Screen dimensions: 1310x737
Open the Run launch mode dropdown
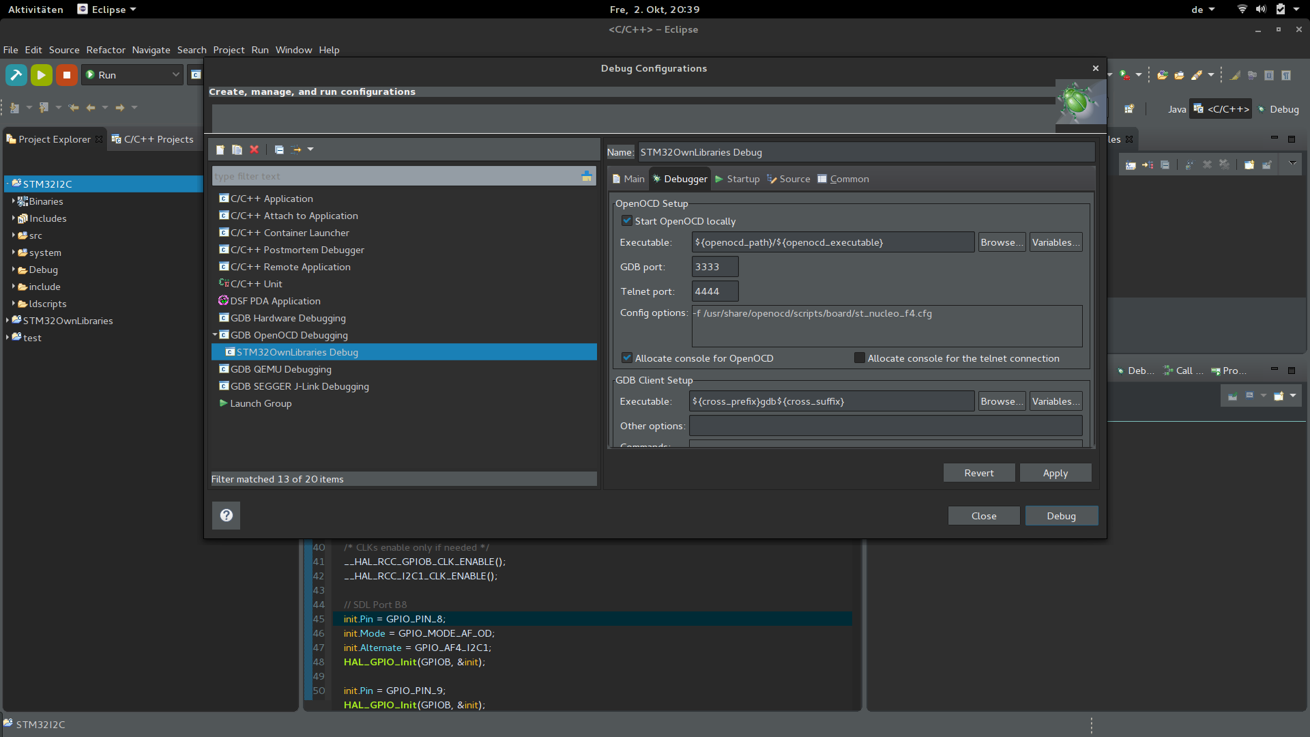coord(175,75)
